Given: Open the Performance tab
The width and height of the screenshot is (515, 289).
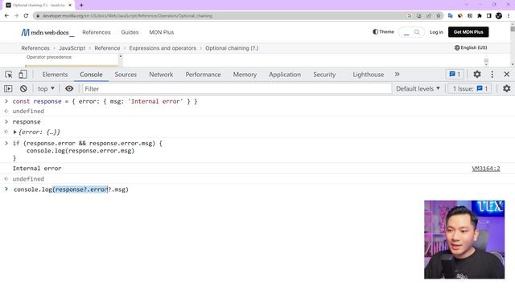Looking at the screenshot, I should (x=203, y=75).
